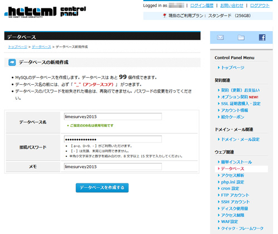Screen dimensions: 278x234
Task: Click the 接続パスワード password field
Action: tap(113, 139)
